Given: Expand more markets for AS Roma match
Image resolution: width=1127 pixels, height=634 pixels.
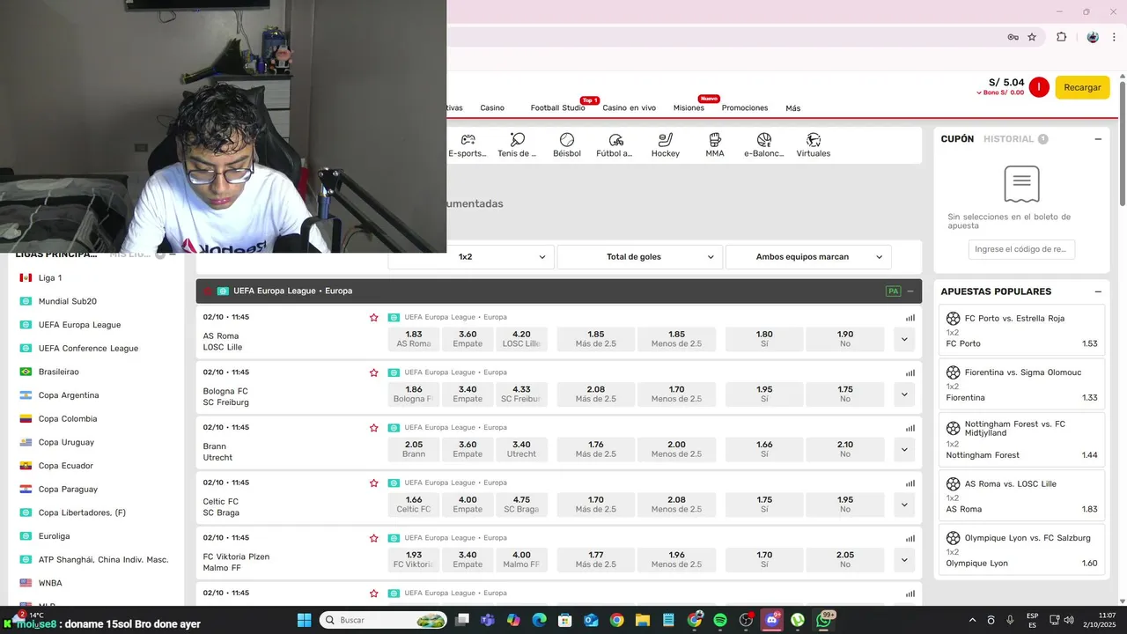Looking at the screenshot, I should coord(904,339).
